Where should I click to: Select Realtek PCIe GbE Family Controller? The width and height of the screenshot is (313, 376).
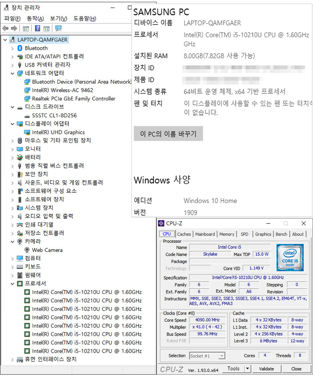click(74, 99)
